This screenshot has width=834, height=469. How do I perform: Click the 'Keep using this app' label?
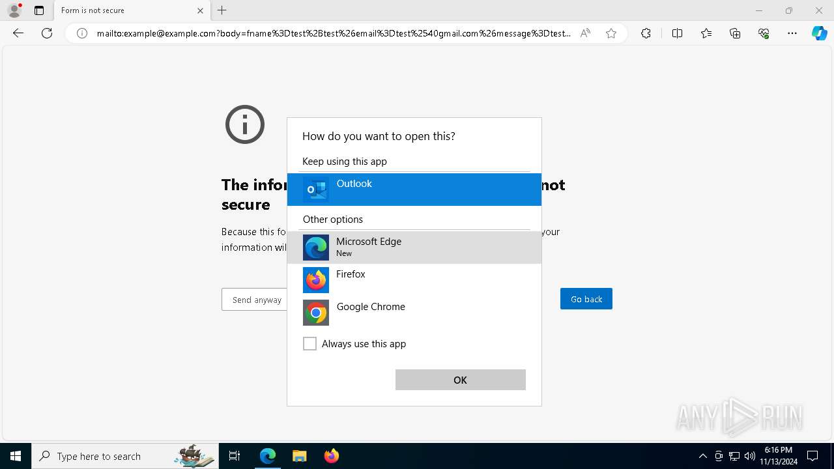coord(345,162)
